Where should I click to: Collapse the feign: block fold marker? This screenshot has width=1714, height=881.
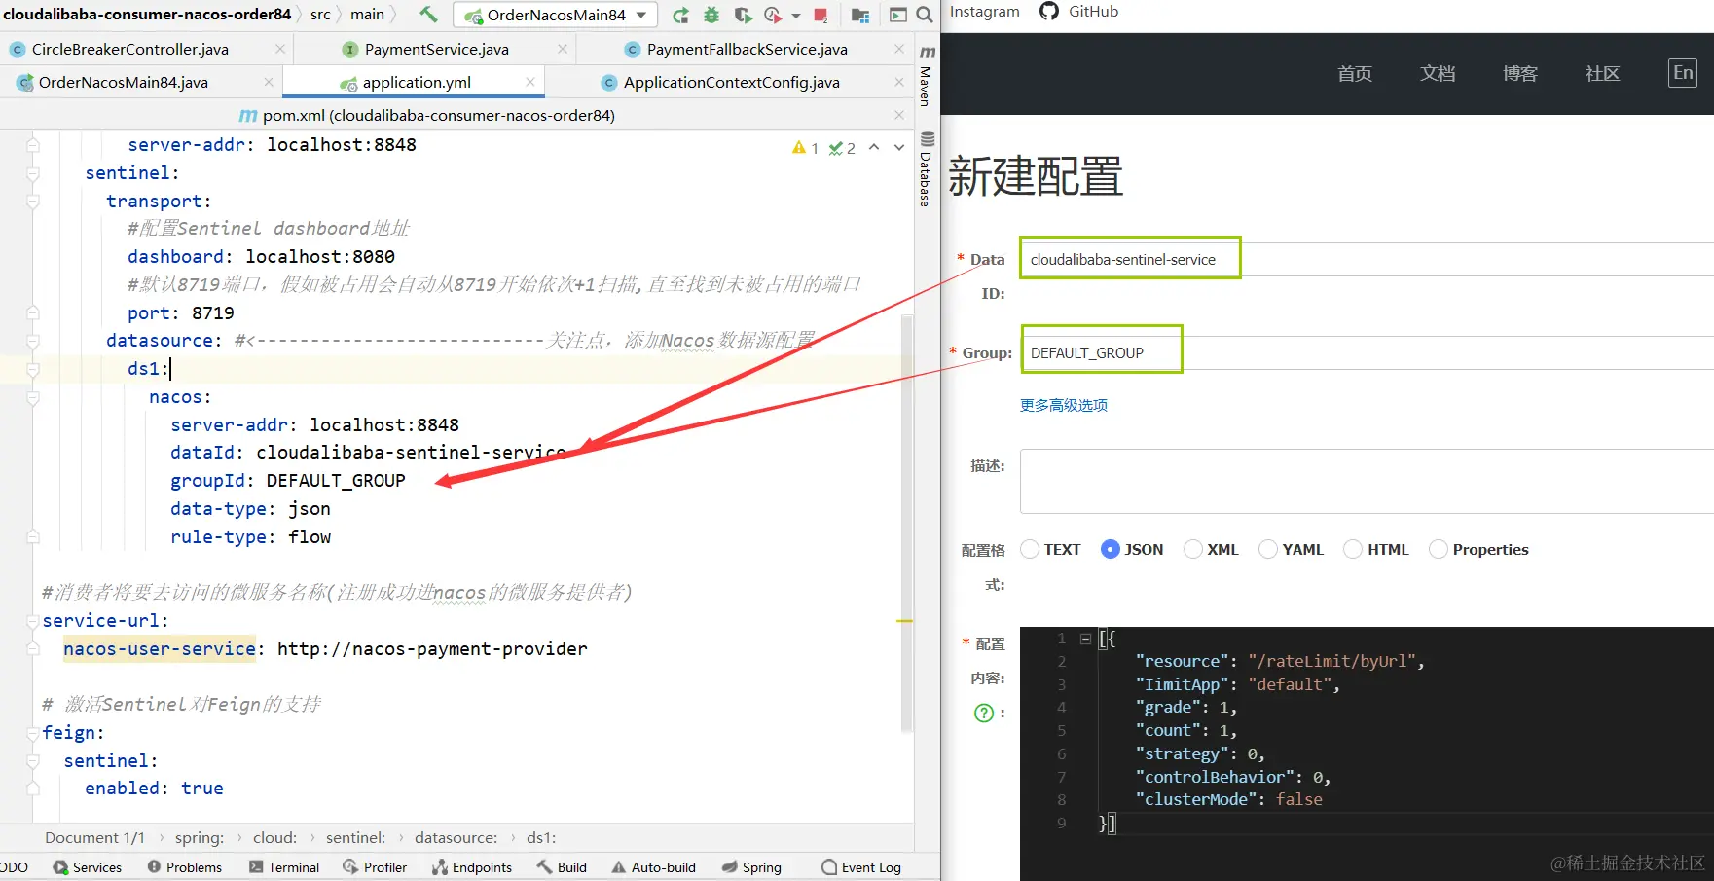[33, 733]
